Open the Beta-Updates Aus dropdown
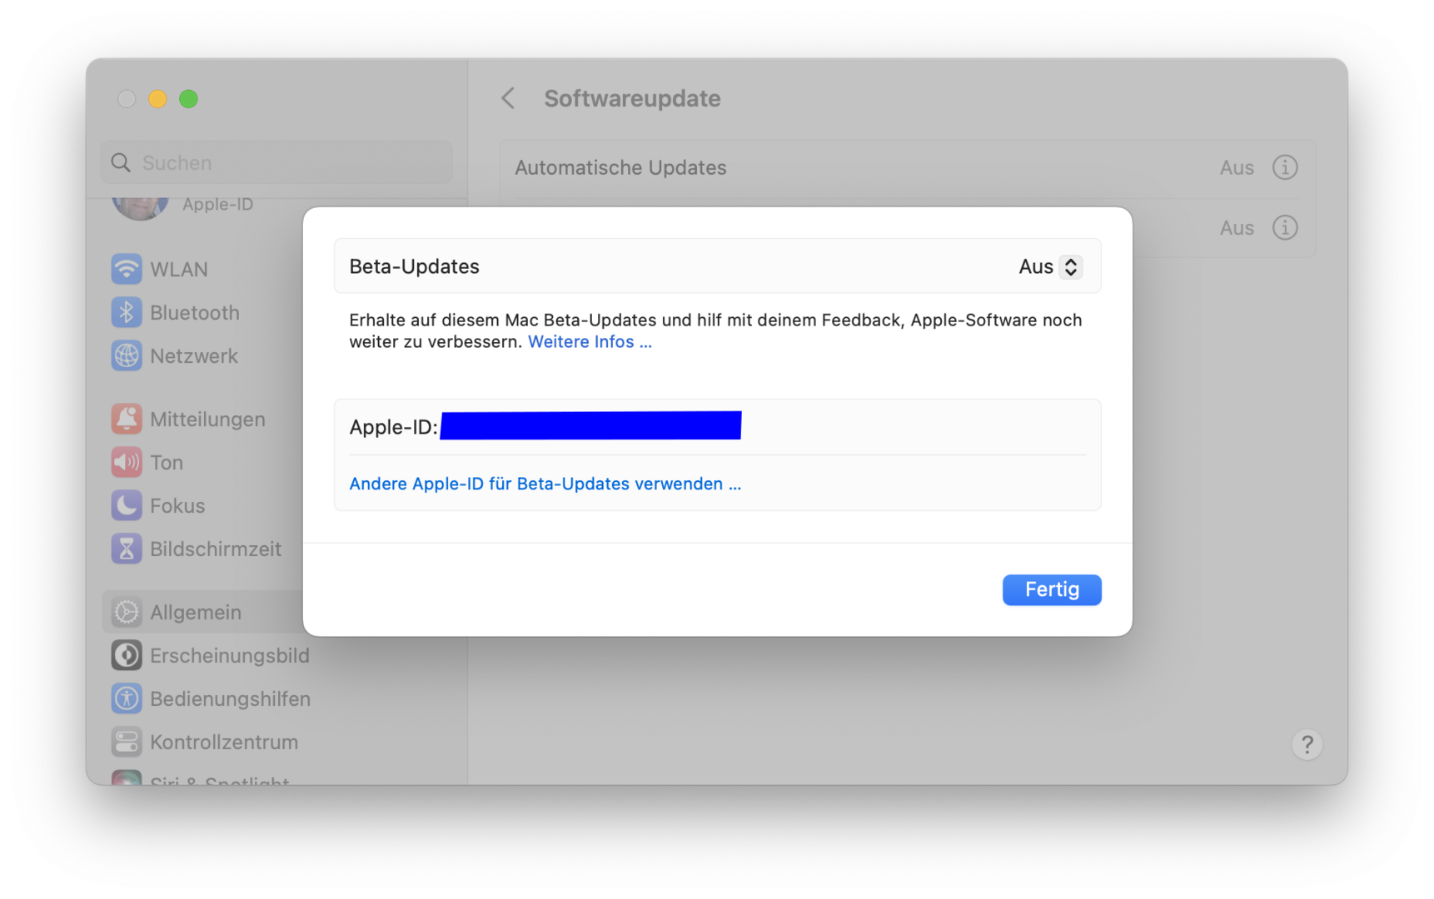 point(1050,266)
